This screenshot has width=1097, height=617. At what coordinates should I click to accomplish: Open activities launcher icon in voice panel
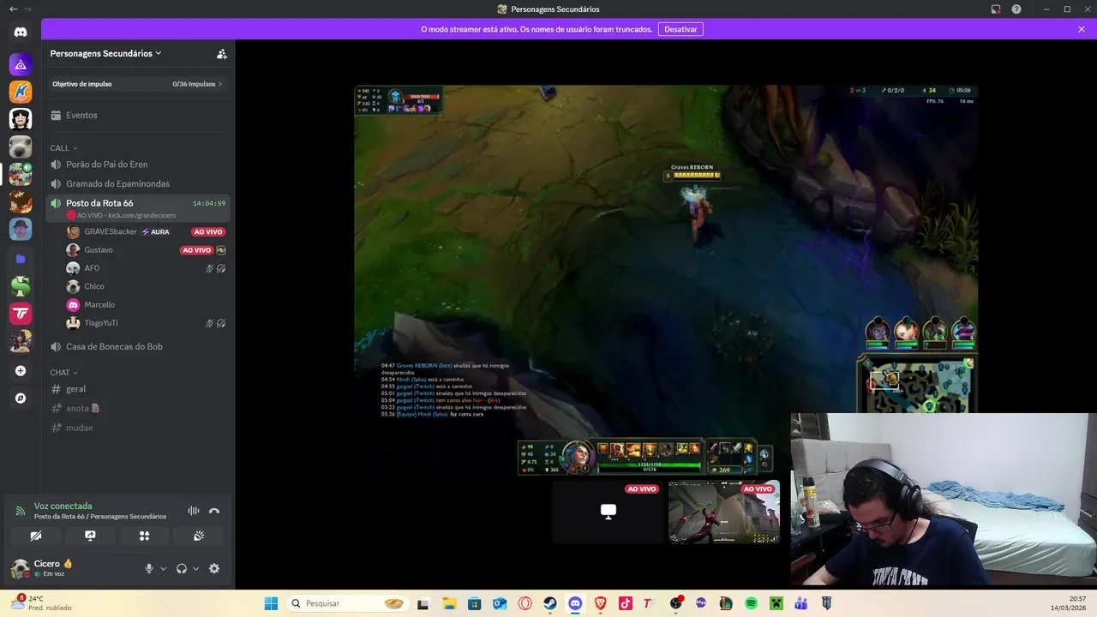tap(144, 536)
